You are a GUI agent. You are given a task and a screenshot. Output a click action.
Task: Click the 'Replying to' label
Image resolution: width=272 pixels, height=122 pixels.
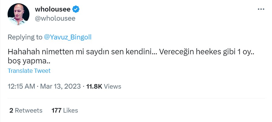[25, 37]
